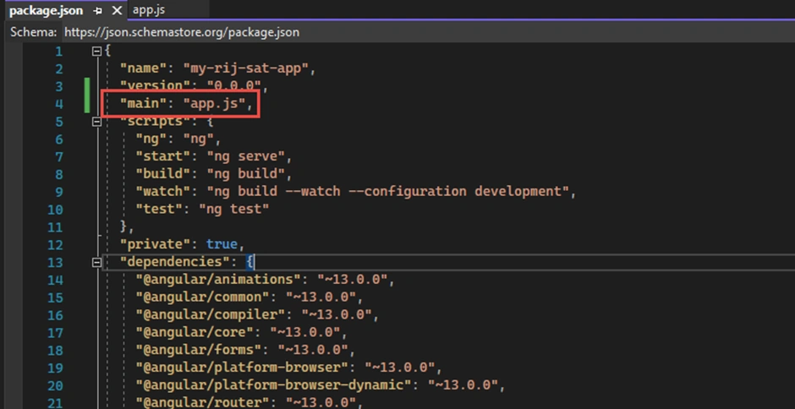Click "@angular/platform-browser" on line 19
Viewport: 795px width, 409px height.
242,368
